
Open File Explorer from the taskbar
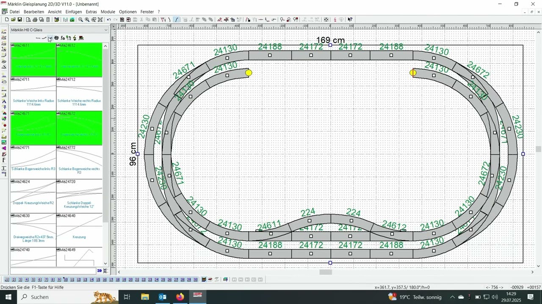click(145, 297)
